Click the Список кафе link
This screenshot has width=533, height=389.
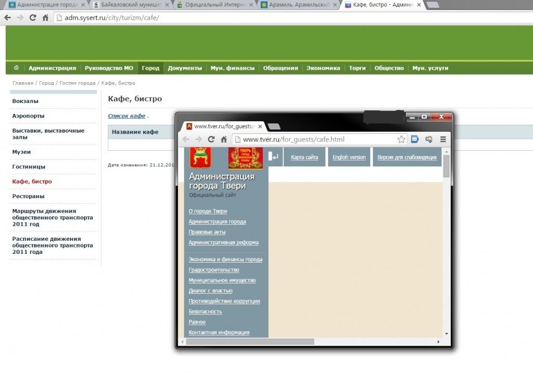click(126, 116)
